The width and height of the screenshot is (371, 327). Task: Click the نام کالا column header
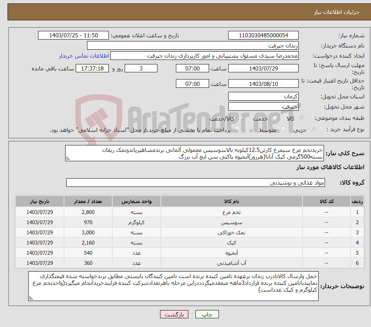pos(231,201)
